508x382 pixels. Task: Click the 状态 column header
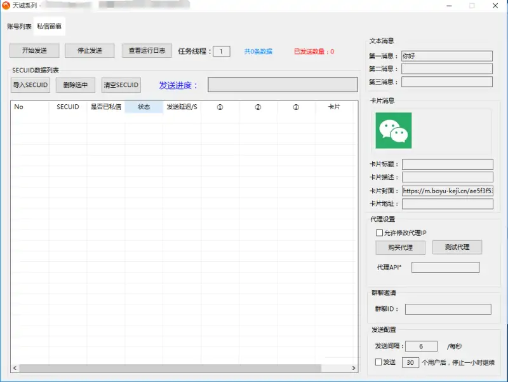tap(143, 107)
